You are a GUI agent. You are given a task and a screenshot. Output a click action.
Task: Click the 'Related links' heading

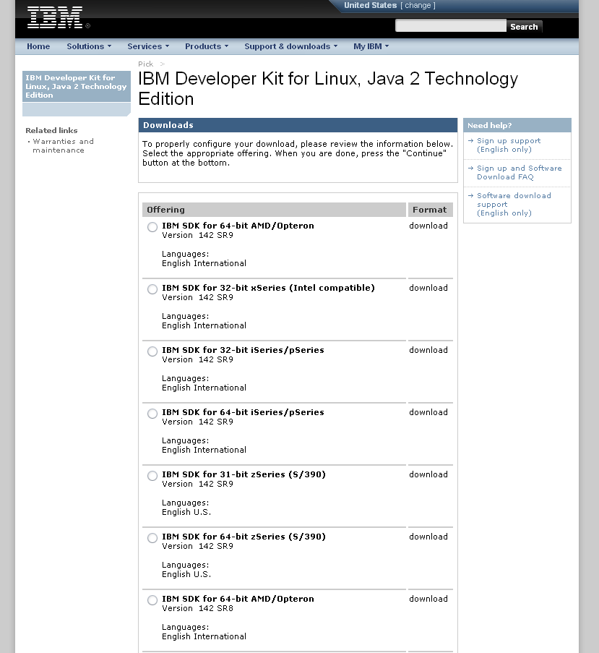click(x=51, y=130)
